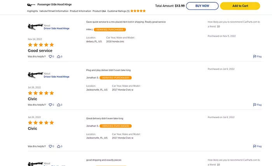Go to Product Information tab

(x=80, y=11)
